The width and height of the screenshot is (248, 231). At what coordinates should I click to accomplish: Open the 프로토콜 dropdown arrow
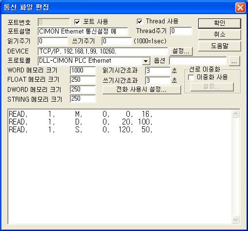[x=146, y=61]
